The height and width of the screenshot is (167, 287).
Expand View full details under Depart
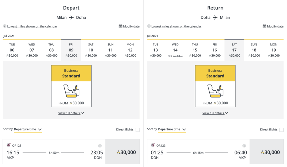[x=71, y=113]
